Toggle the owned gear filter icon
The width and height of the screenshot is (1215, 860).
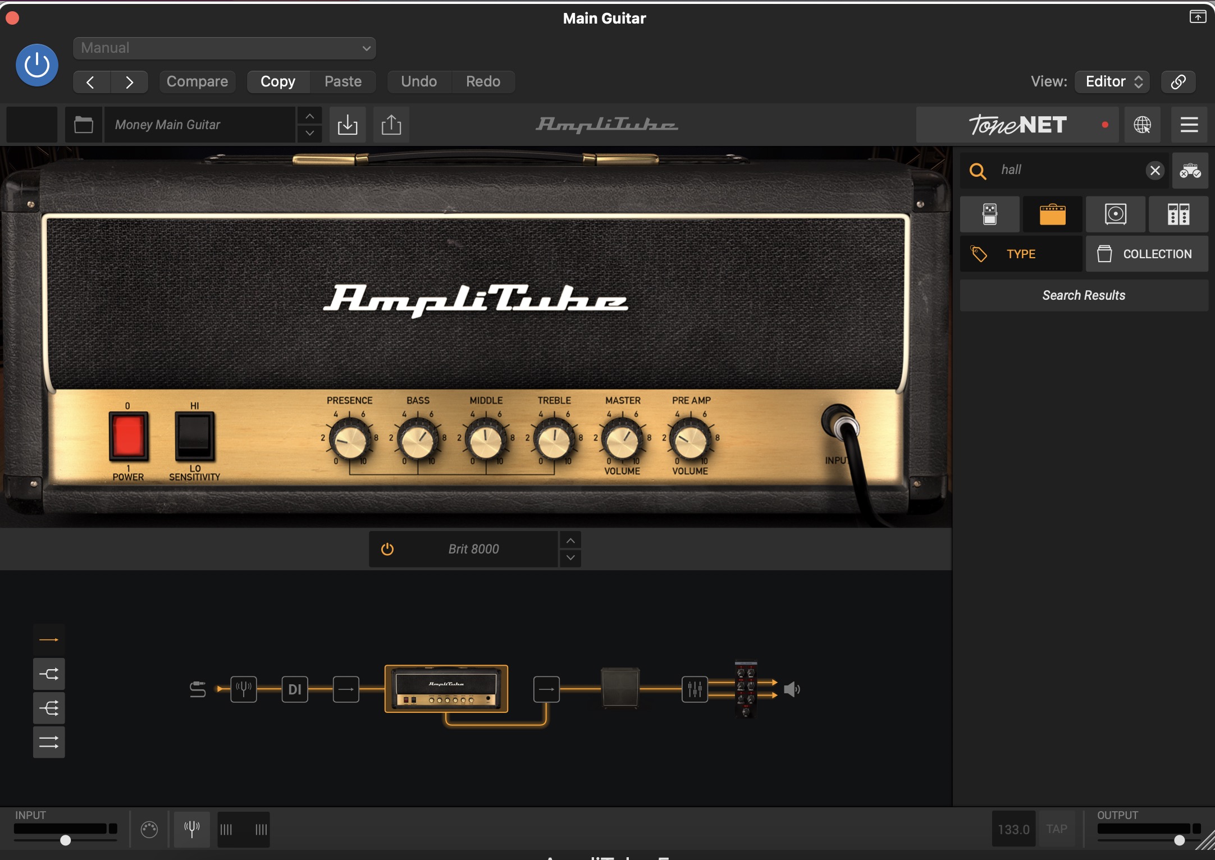click(x=1190, y=171)
